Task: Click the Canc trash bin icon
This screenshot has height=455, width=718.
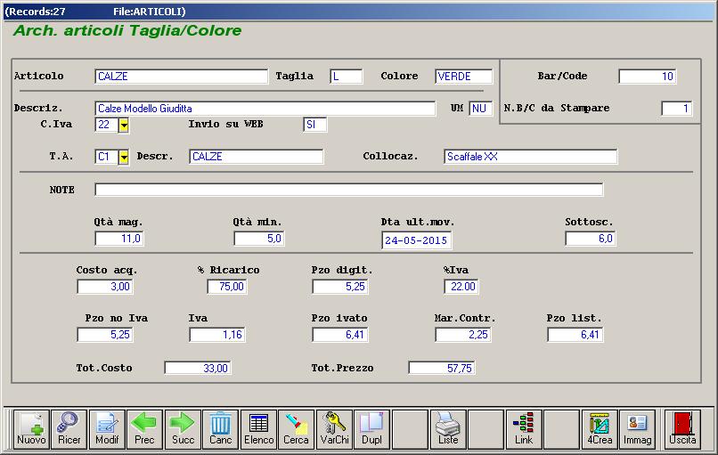Action: [x=220, y=429]
